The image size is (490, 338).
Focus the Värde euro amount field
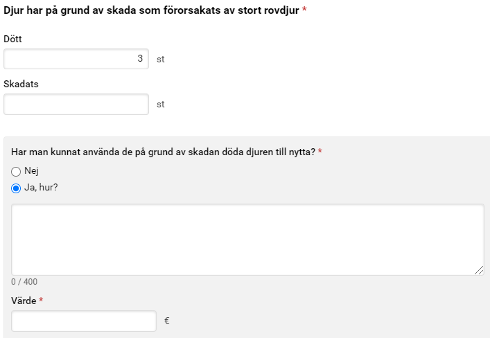click(84, 321)
